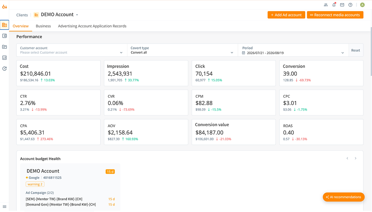Click the Period calendar icon
This screenshot has height=212, width=372.
tap(243, 53)
